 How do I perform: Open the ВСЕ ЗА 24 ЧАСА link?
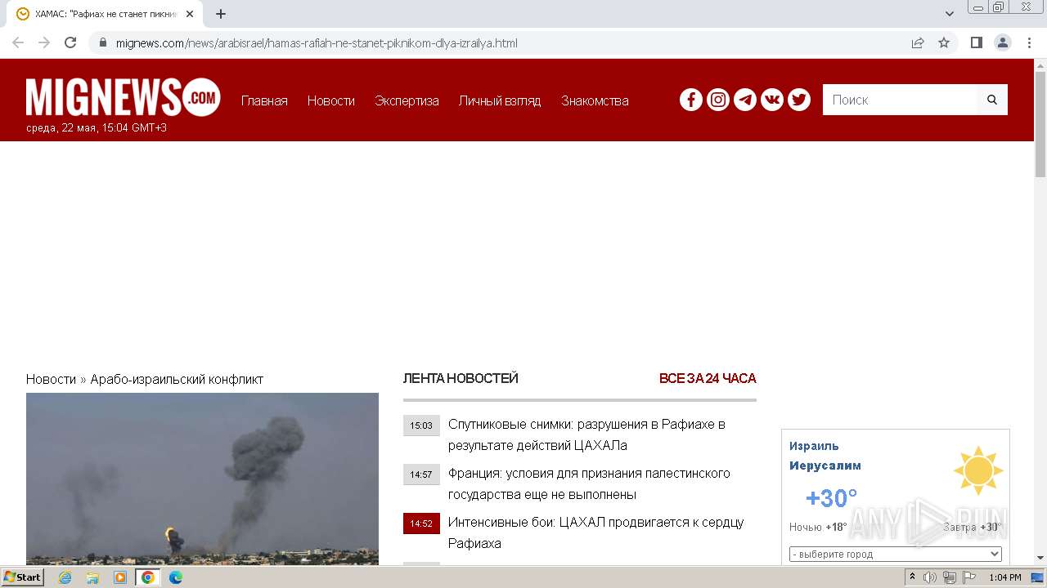coord(708,378)
